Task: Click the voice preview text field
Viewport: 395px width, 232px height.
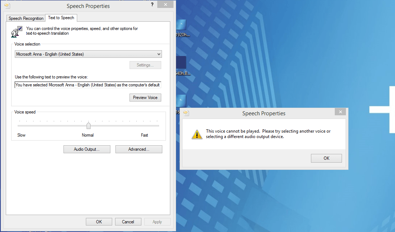Action: click(x=88, y=85)
